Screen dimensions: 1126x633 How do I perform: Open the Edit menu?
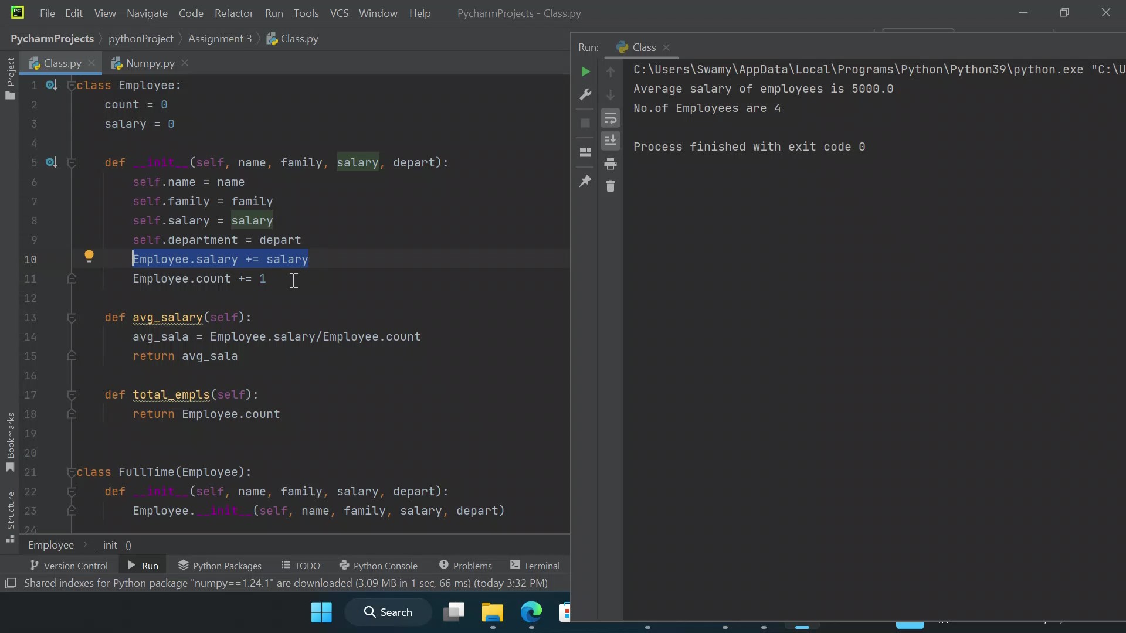point(74,13)
